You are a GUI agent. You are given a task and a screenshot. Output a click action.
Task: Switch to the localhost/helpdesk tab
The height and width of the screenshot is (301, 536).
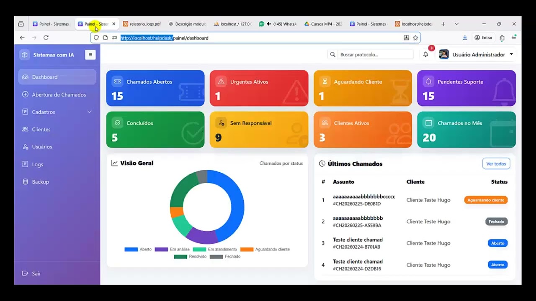413,24
